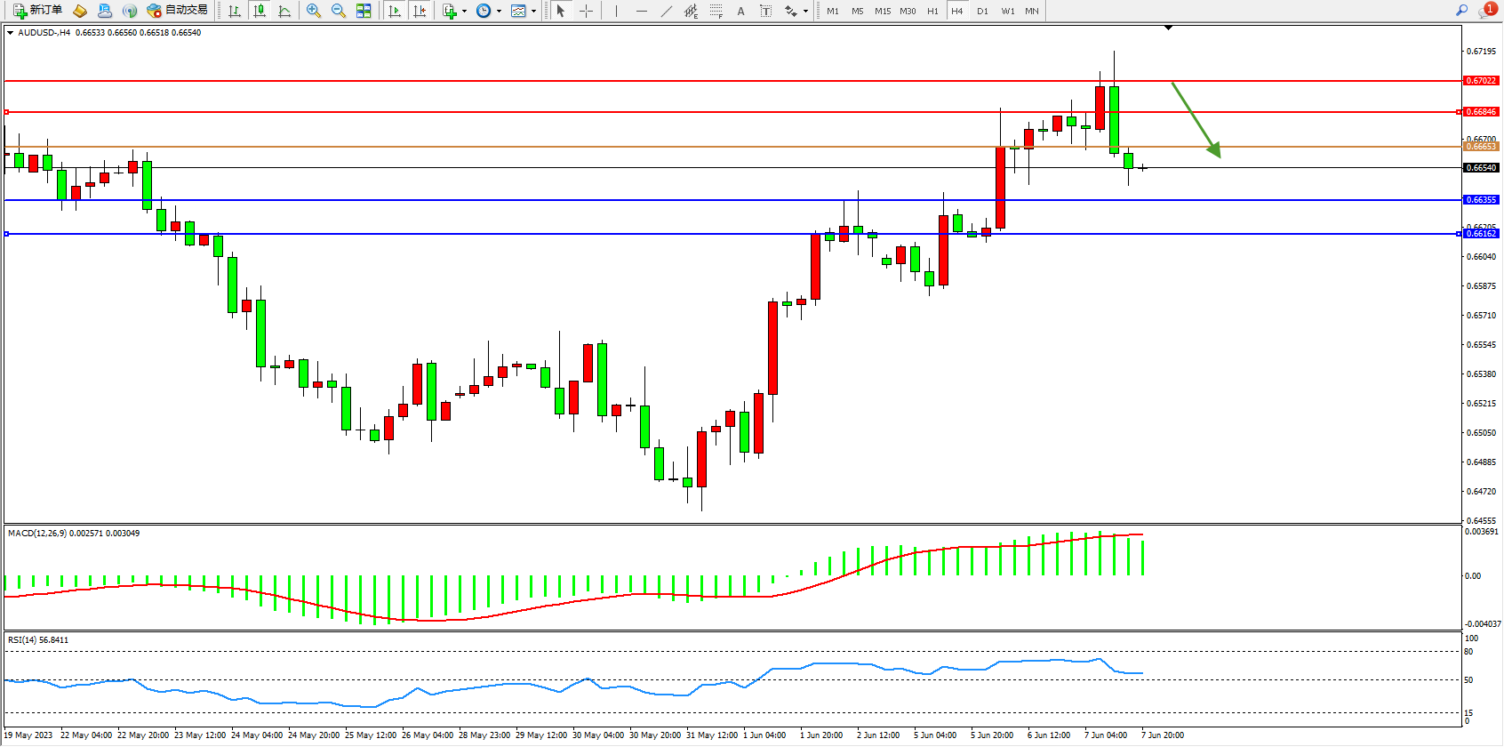
Task: Click the search magnifier in top-right corner
Action: 1461,11
